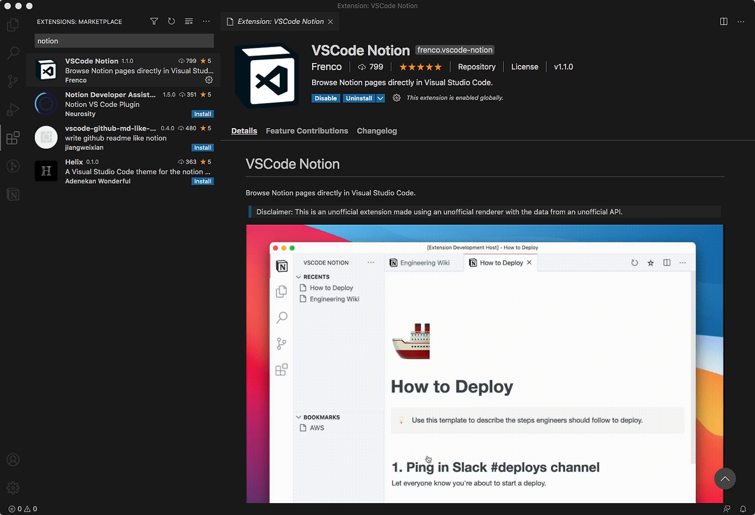
Task: Open Run and Debug view
Action: [x=13, y=110]
